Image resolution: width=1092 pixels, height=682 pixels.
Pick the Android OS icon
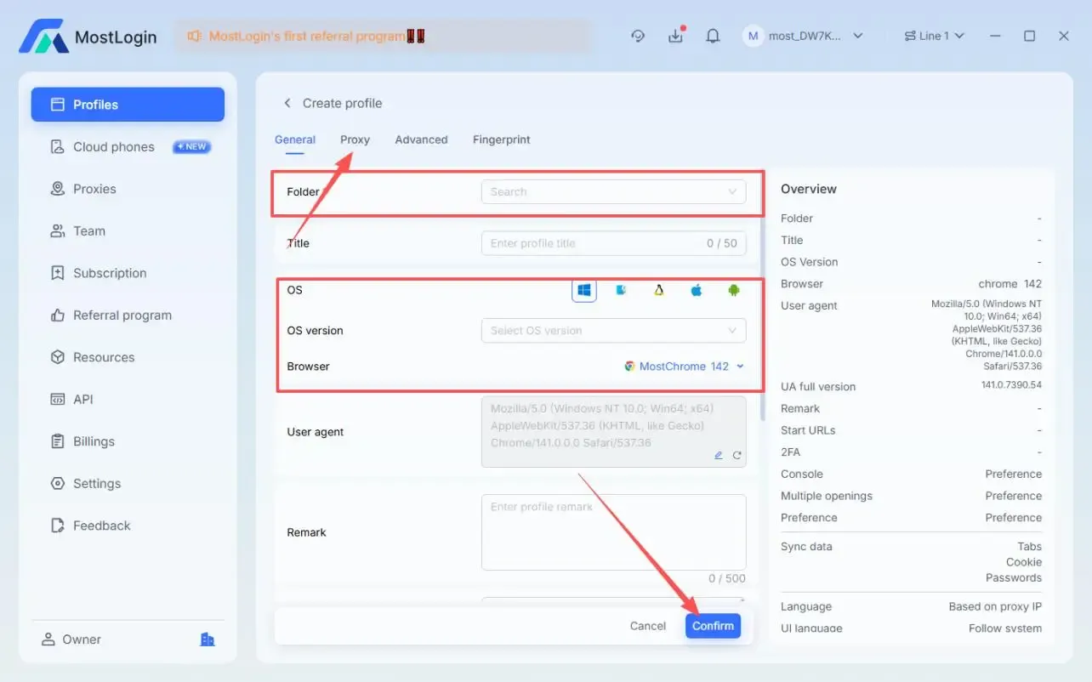coord(733,291)
